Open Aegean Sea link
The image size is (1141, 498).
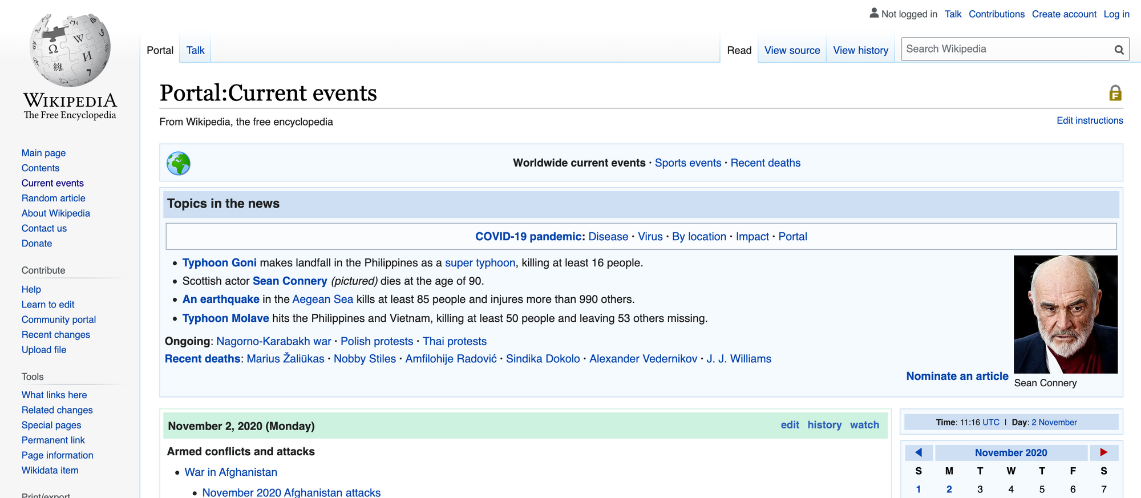coord(323,299)
